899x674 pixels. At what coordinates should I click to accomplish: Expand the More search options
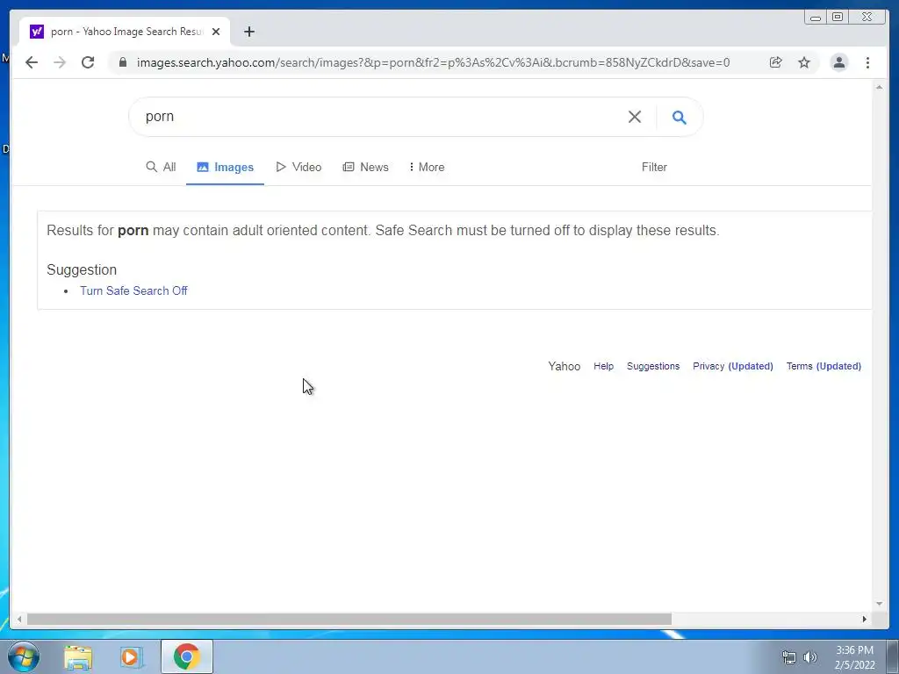point(427,167)
